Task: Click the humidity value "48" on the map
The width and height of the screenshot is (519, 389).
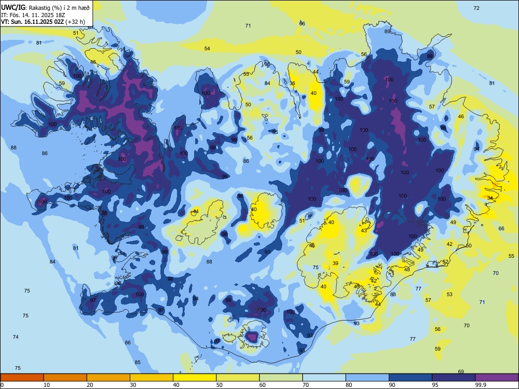Action: pos(407,269)
